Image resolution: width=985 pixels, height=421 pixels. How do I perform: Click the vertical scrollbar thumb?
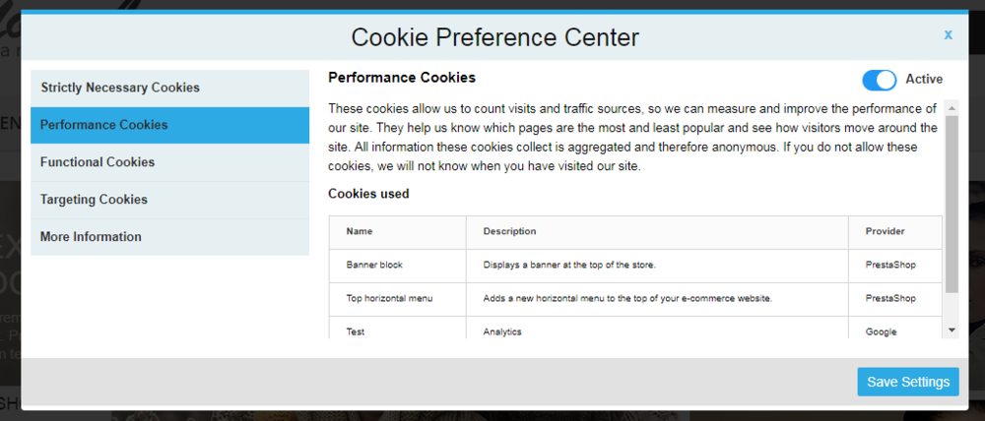[x=952, y=202]
